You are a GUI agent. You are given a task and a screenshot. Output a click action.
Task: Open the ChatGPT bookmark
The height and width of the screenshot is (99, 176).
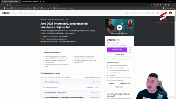point(37,8)
